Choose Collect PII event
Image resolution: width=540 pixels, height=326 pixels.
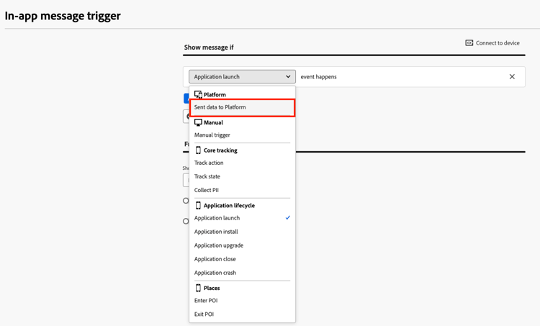242,190
